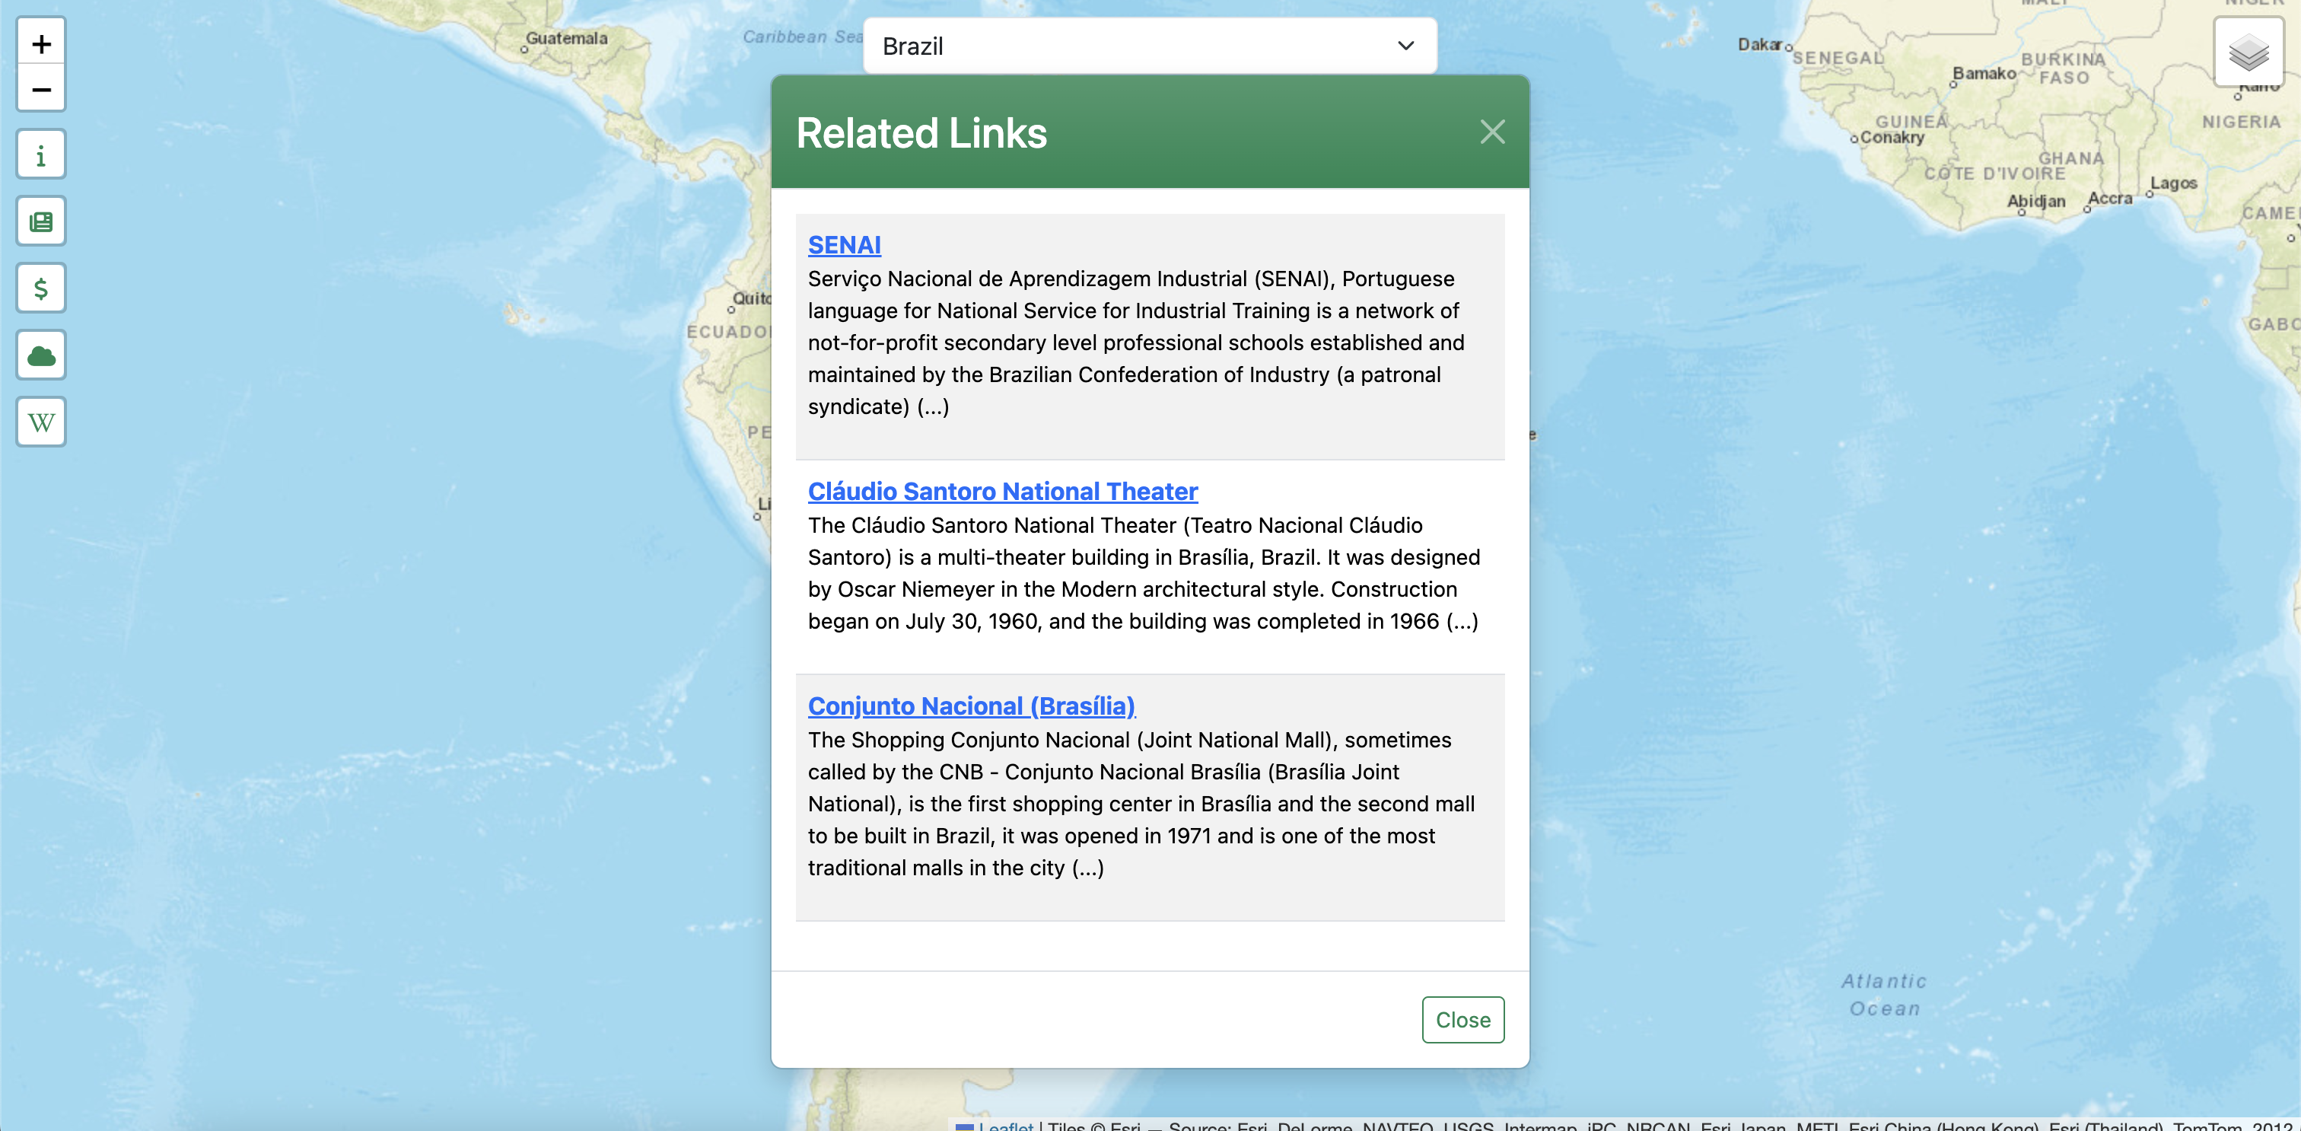Open the country info panel
The height and width of the screenshot is (1131, 2301).
[x=41, y=155]
